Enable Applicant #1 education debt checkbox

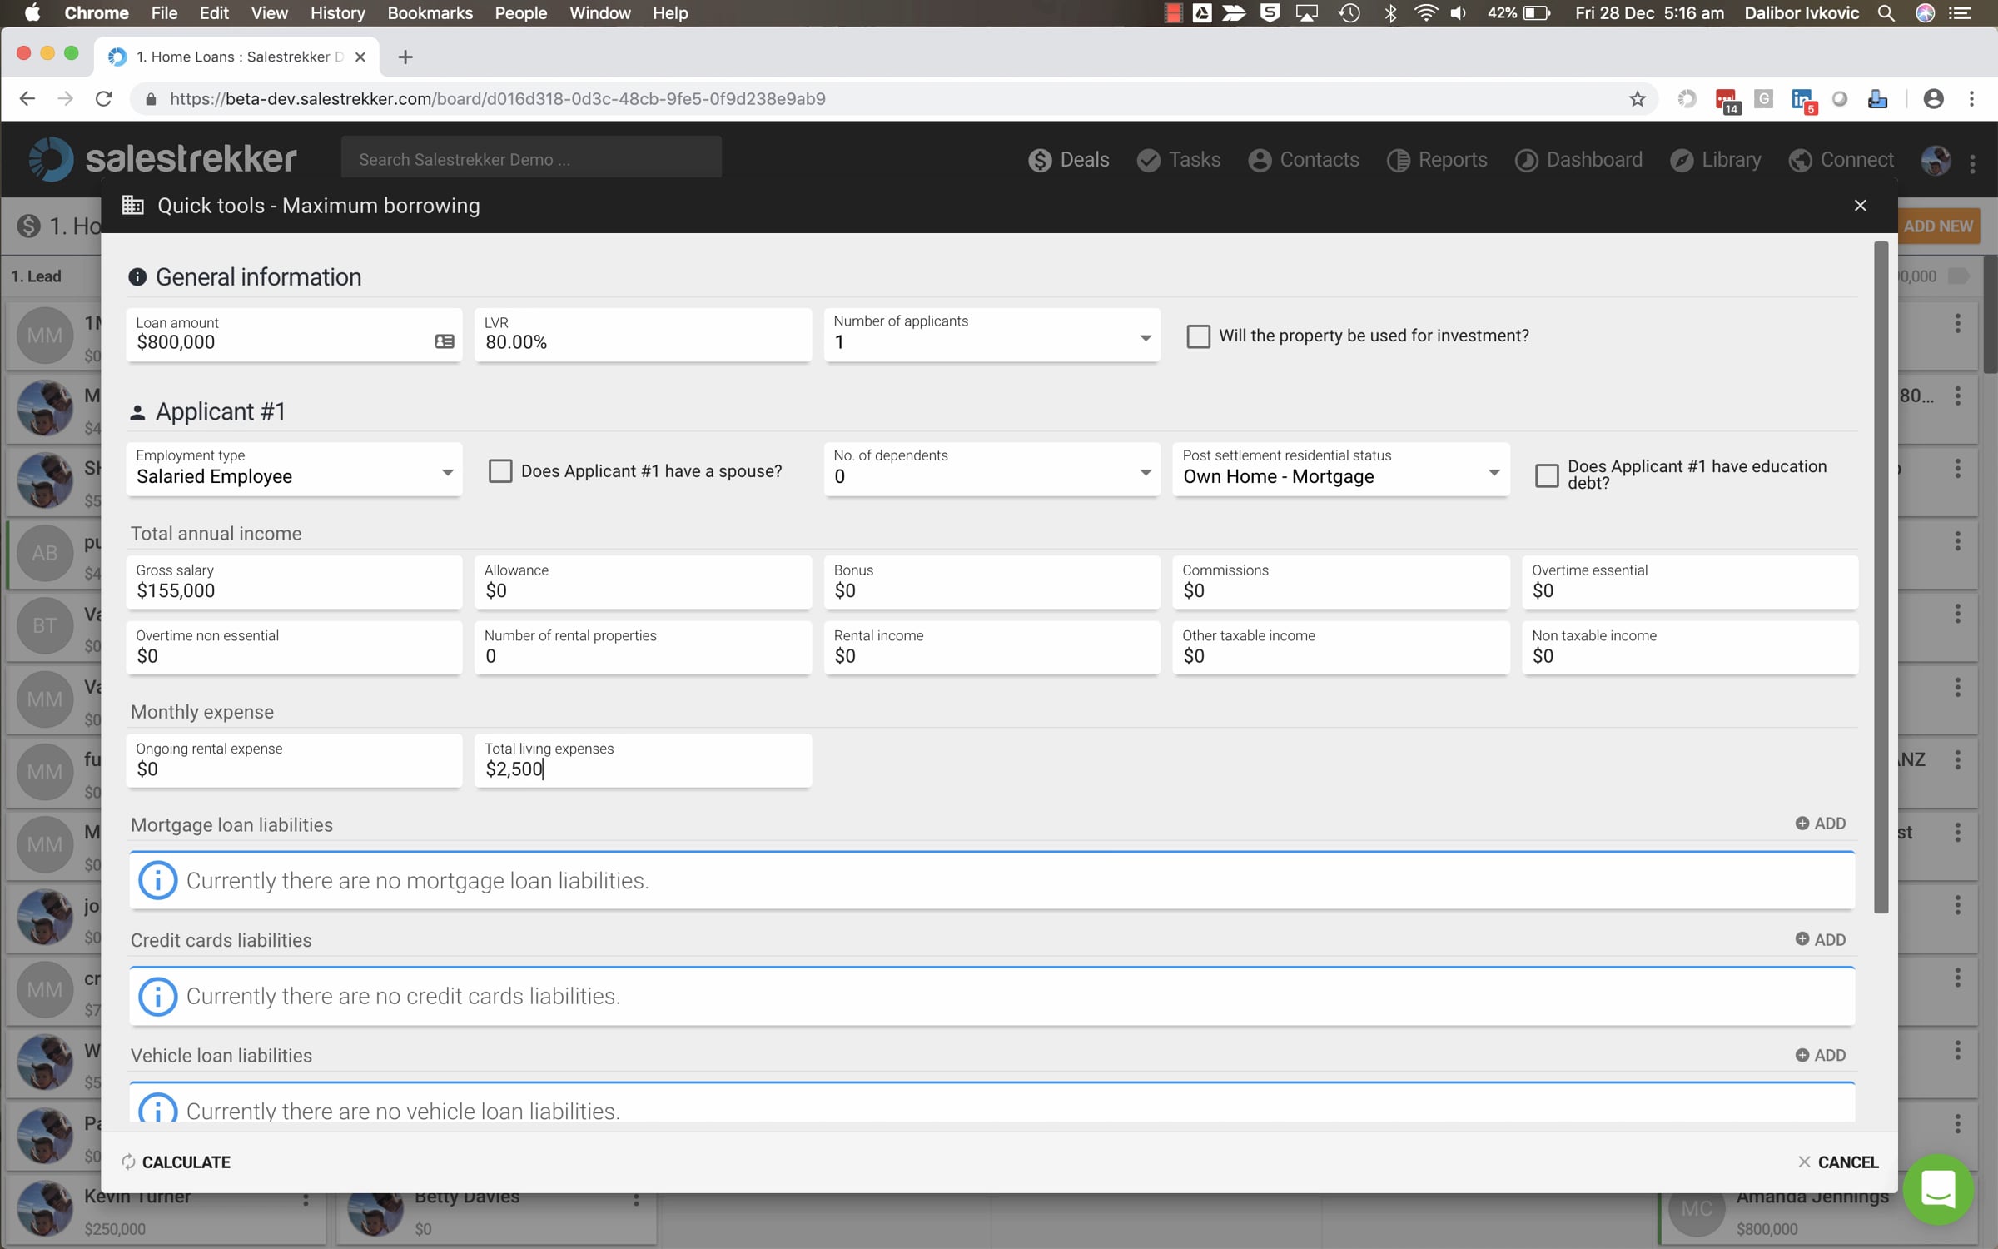(1546, 475)
